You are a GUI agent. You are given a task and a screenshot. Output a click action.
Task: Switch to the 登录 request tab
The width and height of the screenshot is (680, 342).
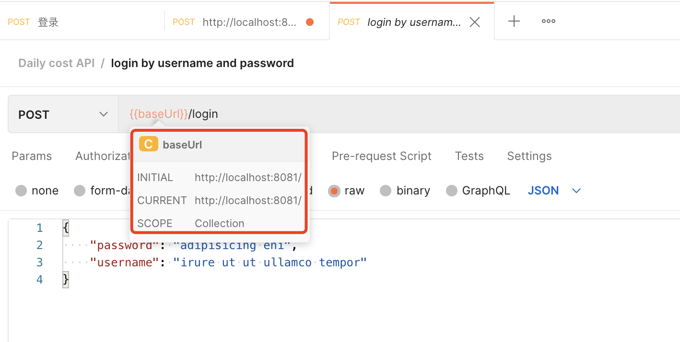(48, 22)
